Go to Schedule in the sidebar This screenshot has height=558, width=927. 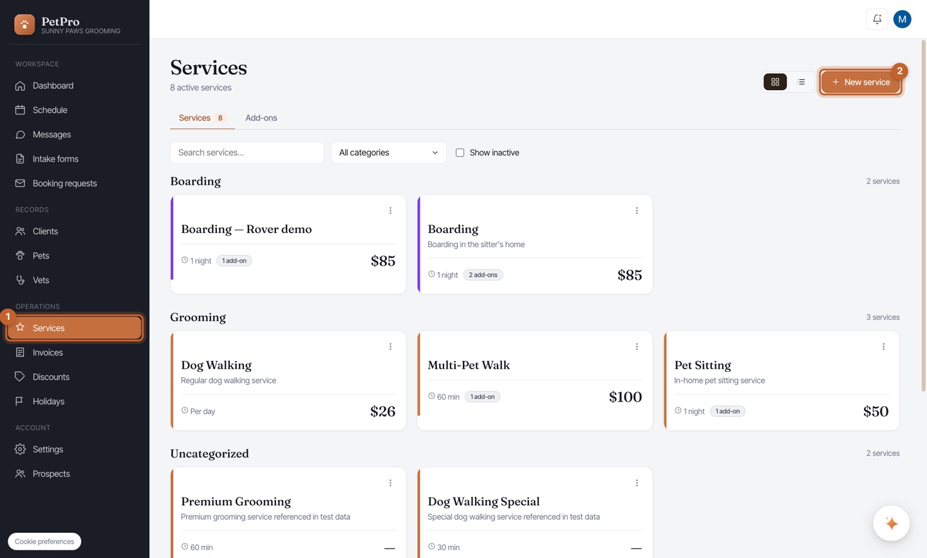coord(75,110)
